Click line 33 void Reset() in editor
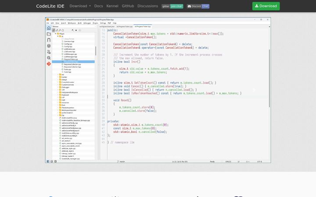Viewport: 316px width, 197px height. pyautogui.click(x=122, y=100)
